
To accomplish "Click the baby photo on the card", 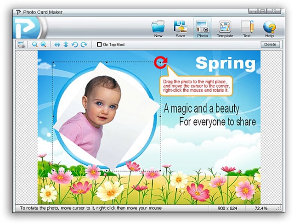I will (x=99, y=106).
